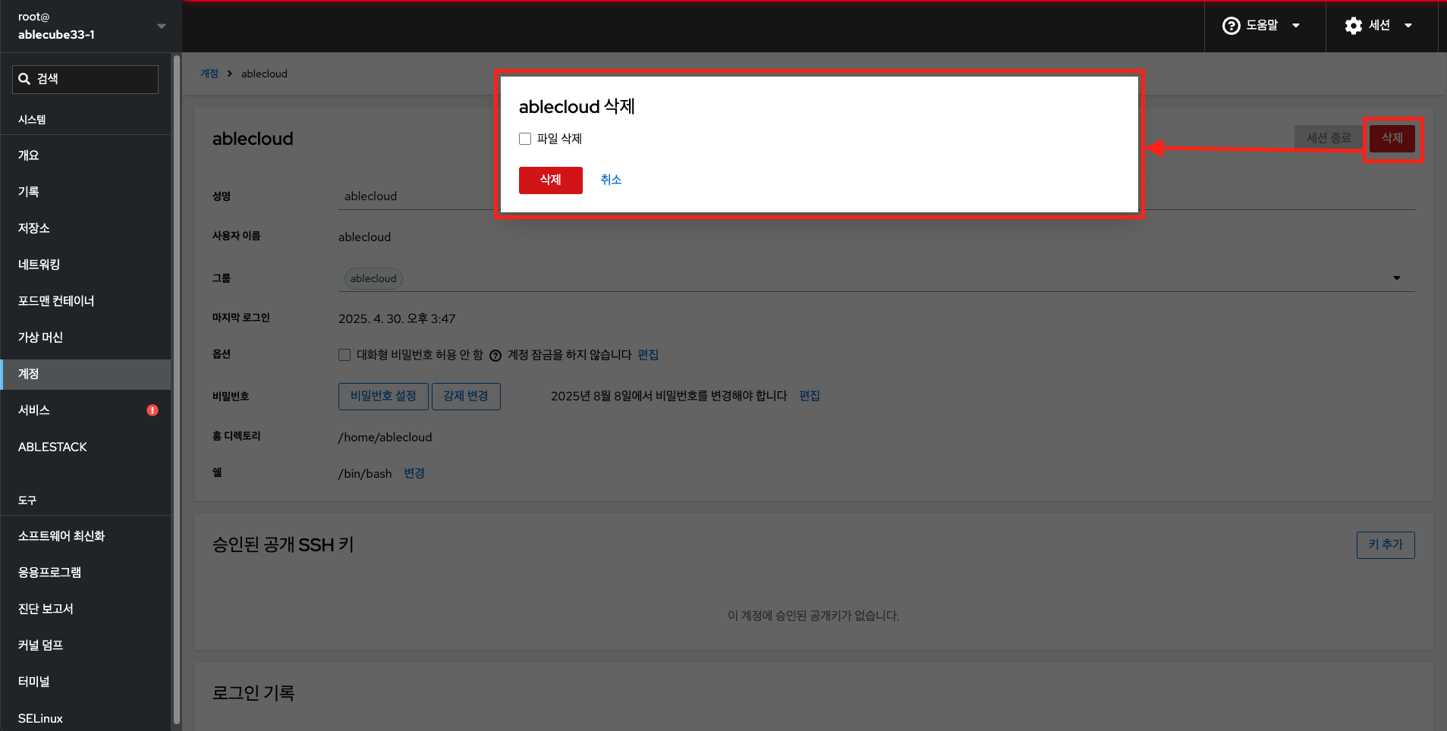Navigate to 가상 머신 page

(86, 337)
